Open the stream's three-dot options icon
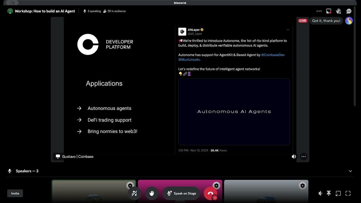The image size is (361, 203). (303, 156)
